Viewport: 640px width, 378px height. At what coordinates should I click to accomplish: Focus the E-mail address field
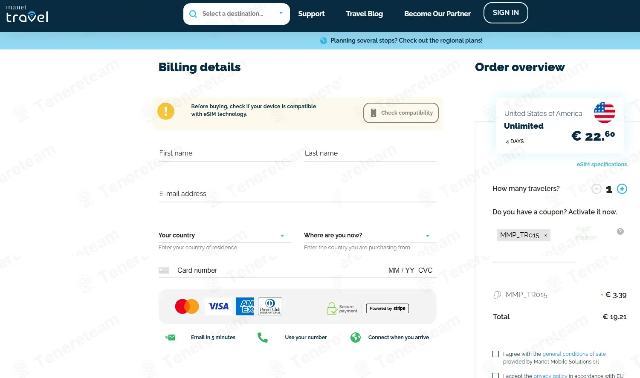point(298,194)
